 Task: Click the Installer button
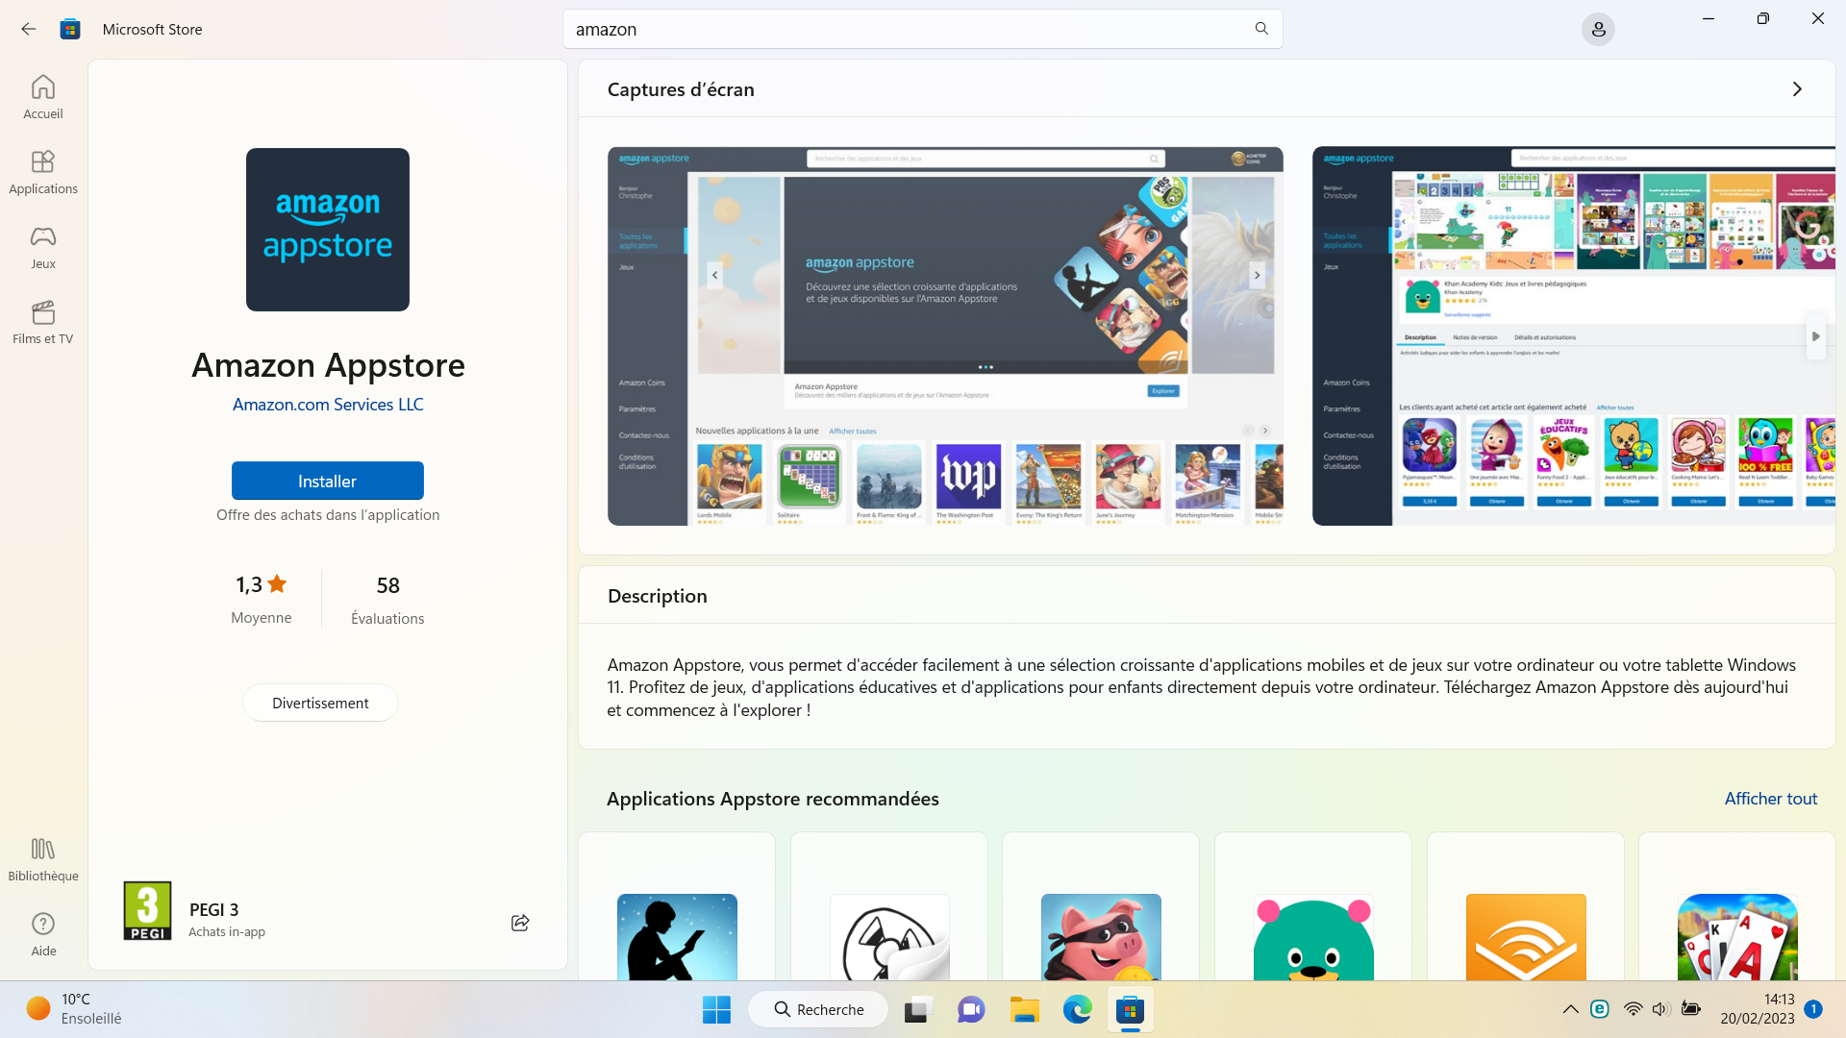click(x=328, y=481)
